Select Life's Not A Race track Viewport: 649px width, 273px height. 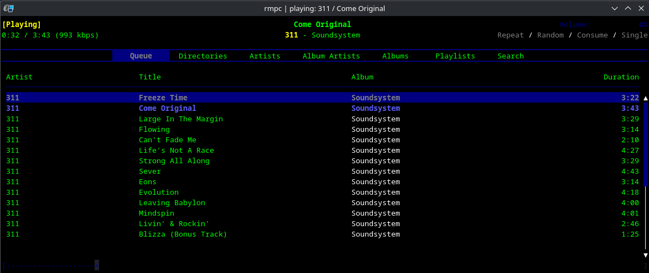pos(323,150)
